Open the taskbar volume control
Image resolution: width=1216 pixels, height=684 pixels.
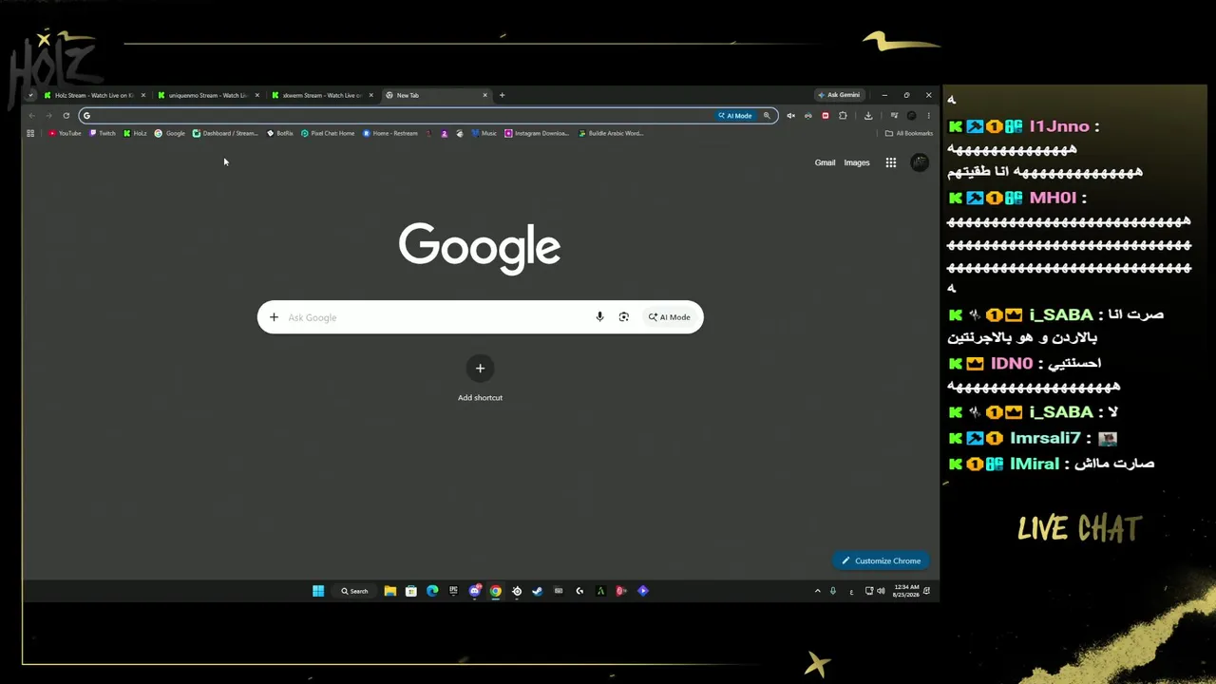pos(881,591)
